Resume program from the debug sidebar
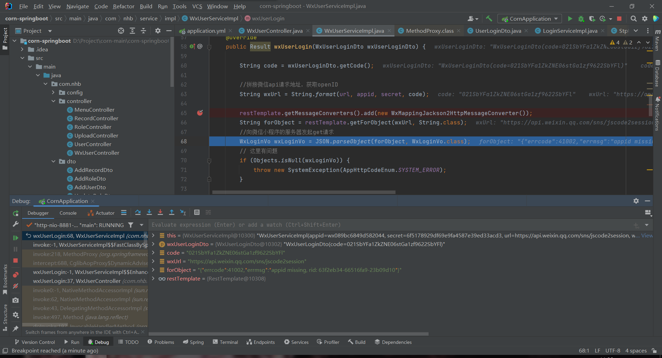The height and width of the screenshot is (358, 662). (x=16, y=238)
